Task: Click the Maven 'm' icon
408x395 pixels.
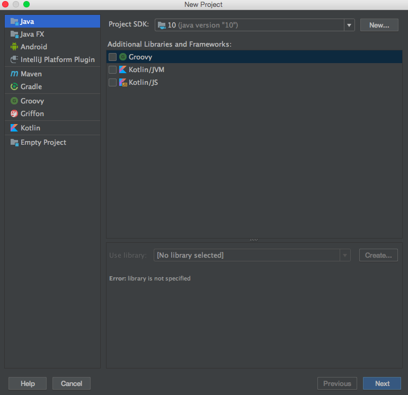Action: pos(14,74)
